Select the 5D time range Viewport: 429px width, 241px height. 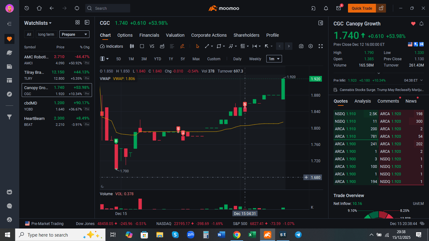[118, 59]
